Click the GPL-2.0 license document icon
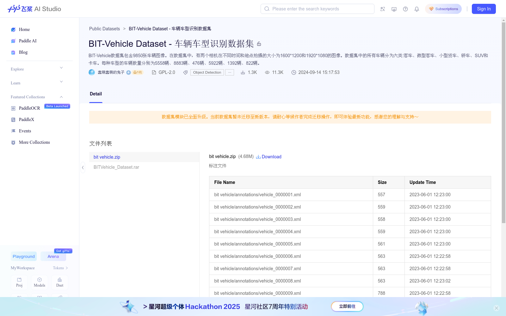The image size is (506, 316). pyautogui.click(x=154, y=72)
